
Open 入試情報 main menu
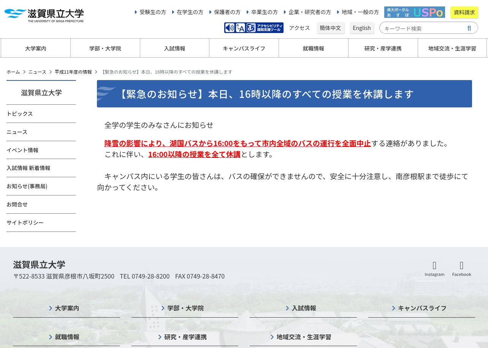coord(175,48)
